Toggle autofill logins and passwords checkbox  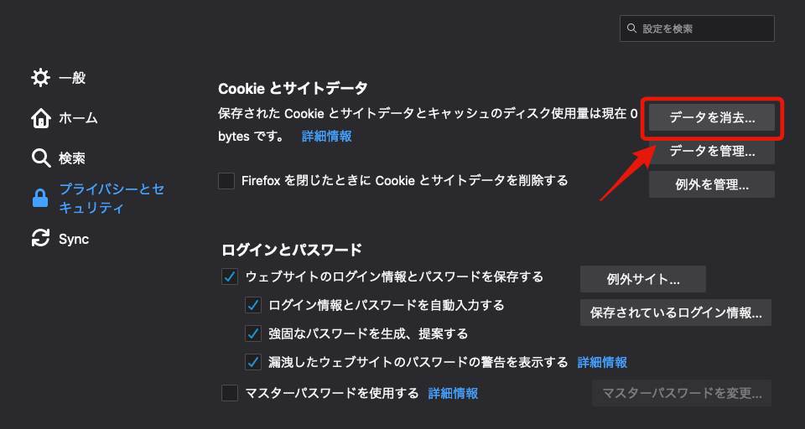tap(253, 305)
